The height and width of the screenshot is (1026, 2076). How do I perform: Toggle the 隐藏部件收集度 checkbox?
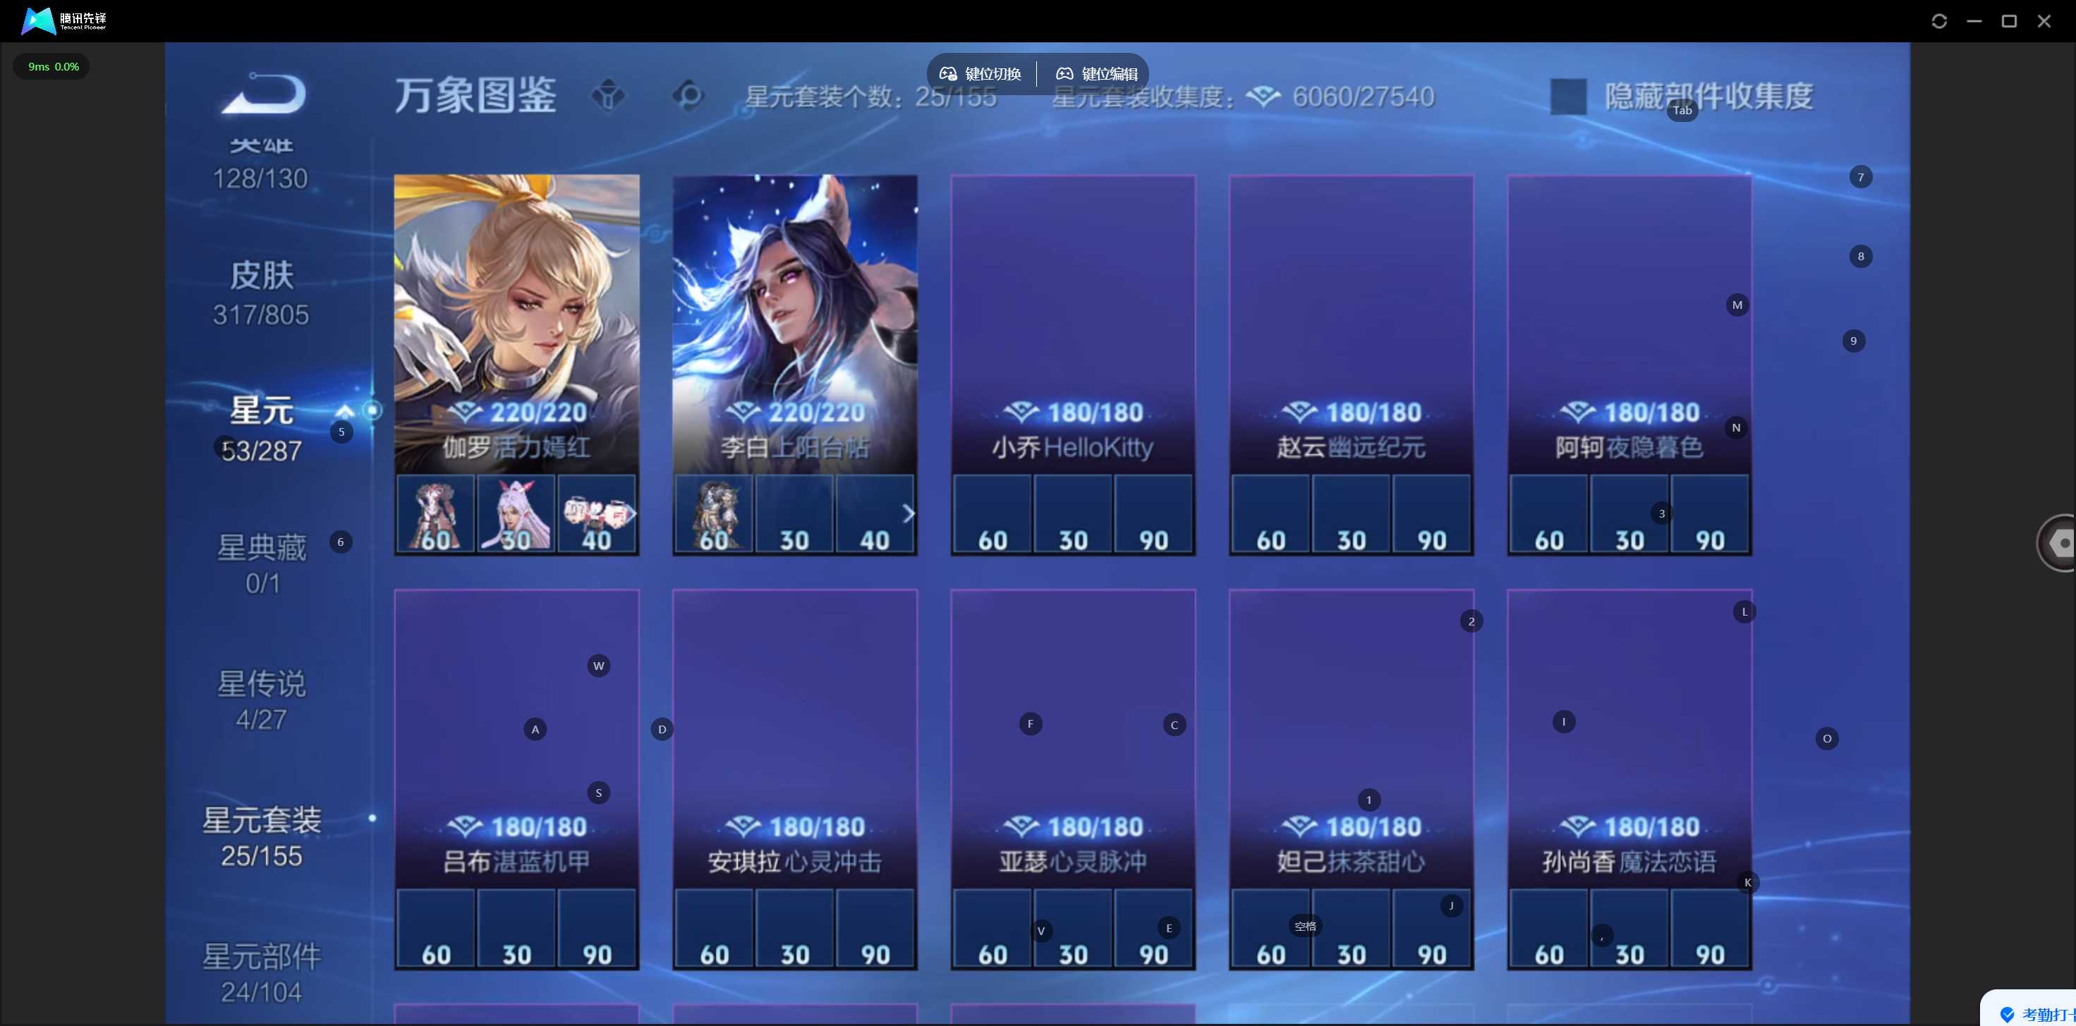(1568, 97)
